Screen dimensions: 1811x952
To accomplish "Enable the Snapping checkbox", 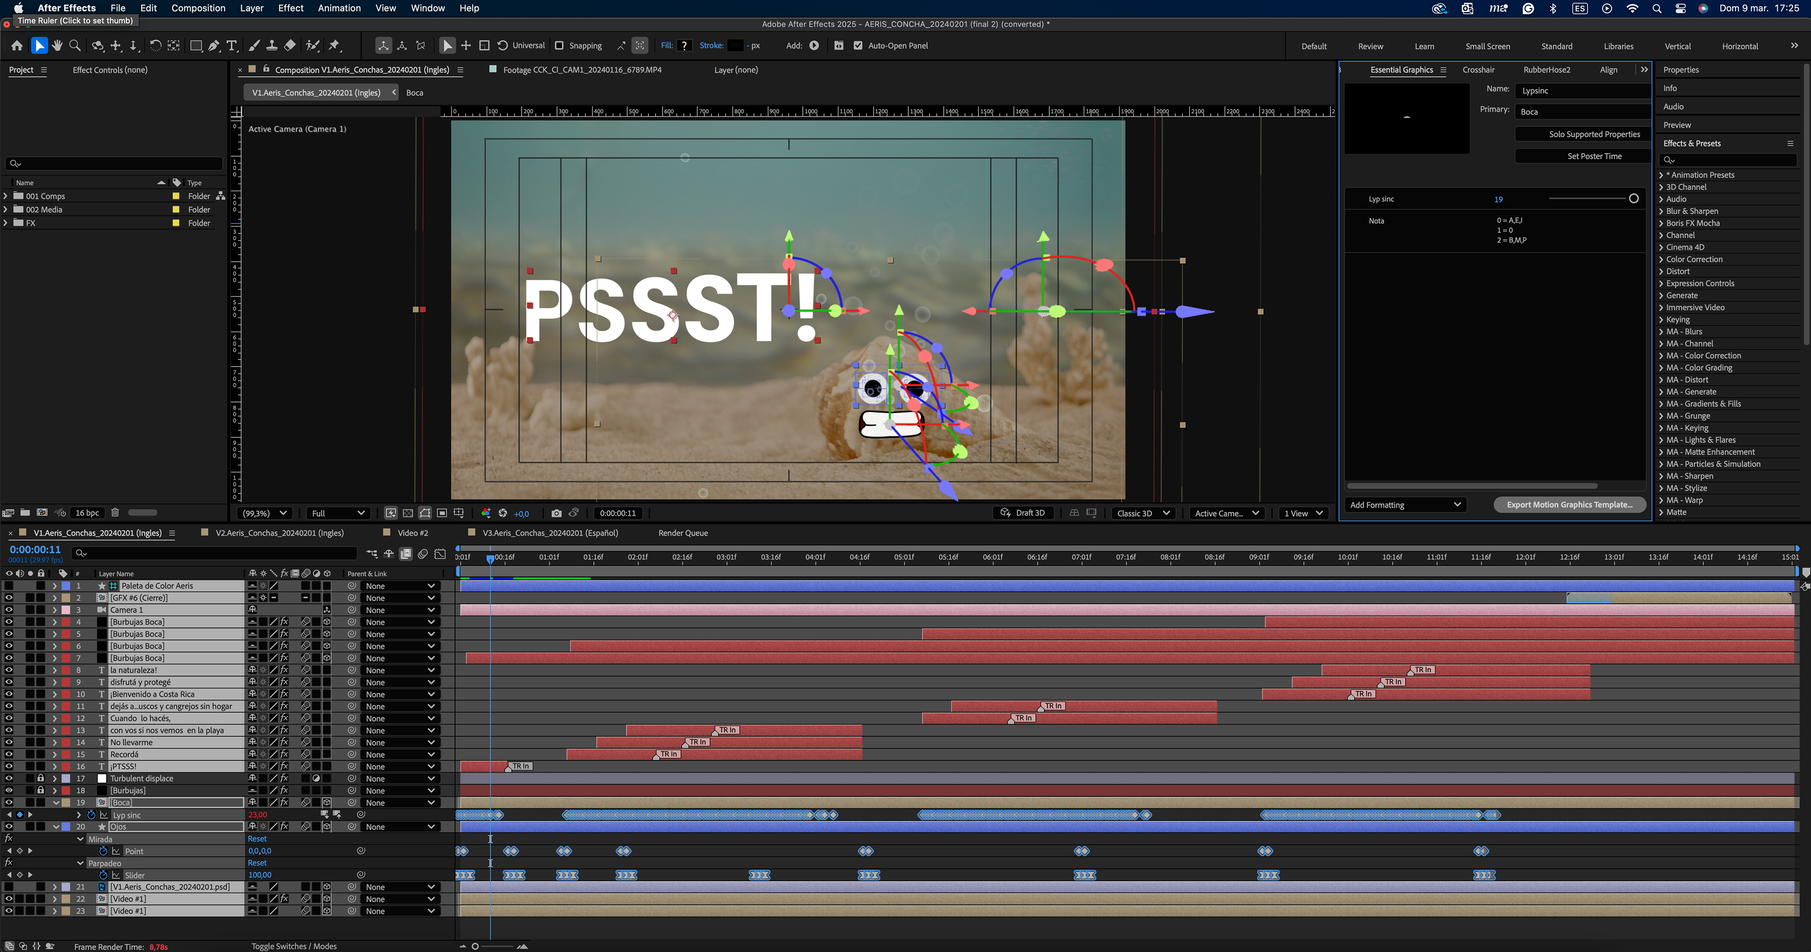I will coord(559,46).
